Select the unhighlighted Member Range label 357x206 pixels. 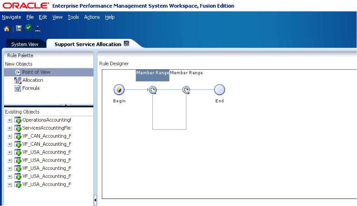pos(186,73)
